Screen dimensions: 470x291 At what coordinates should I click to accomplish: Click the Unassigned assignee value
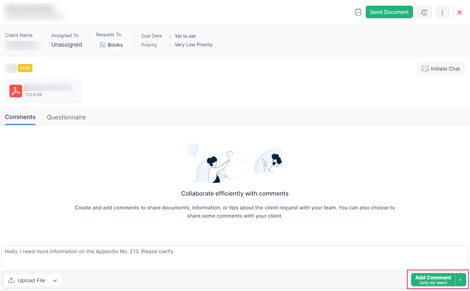tap(66, 45)
